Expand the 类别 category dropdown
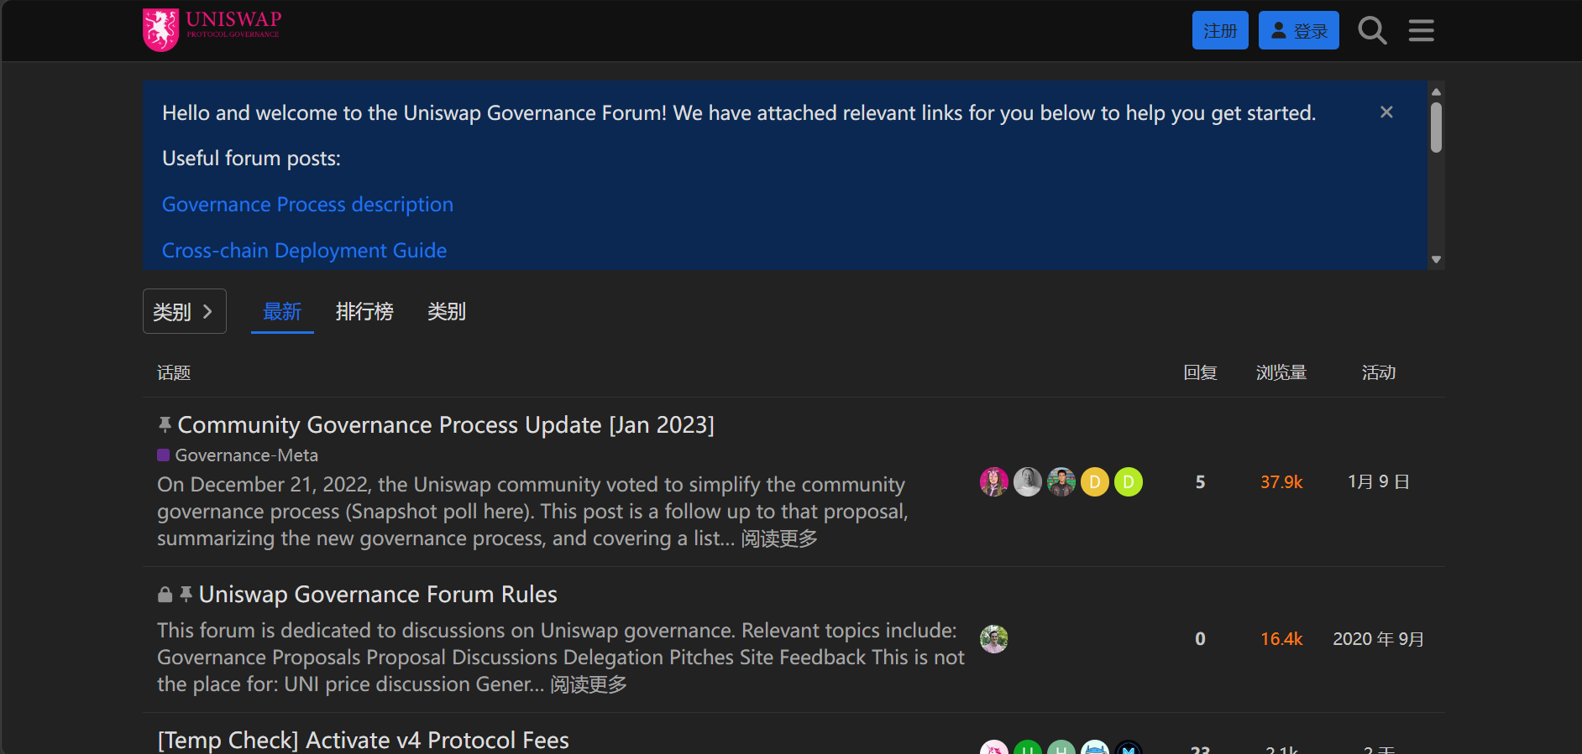 pos(185,311)
